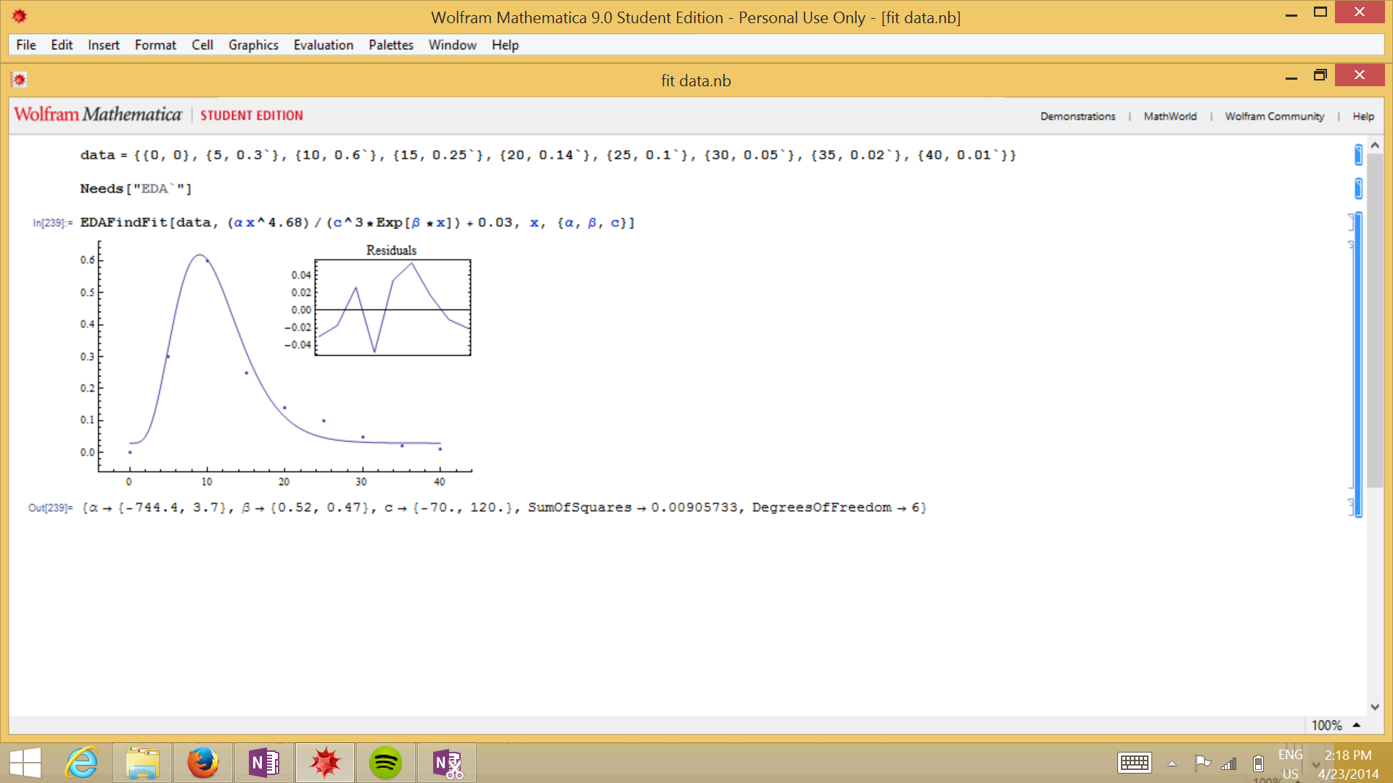Image resolution: width=1393 pixels, height=783 pixels.
Task: Open File Explorer from taskbar
Action: [142, 763]
